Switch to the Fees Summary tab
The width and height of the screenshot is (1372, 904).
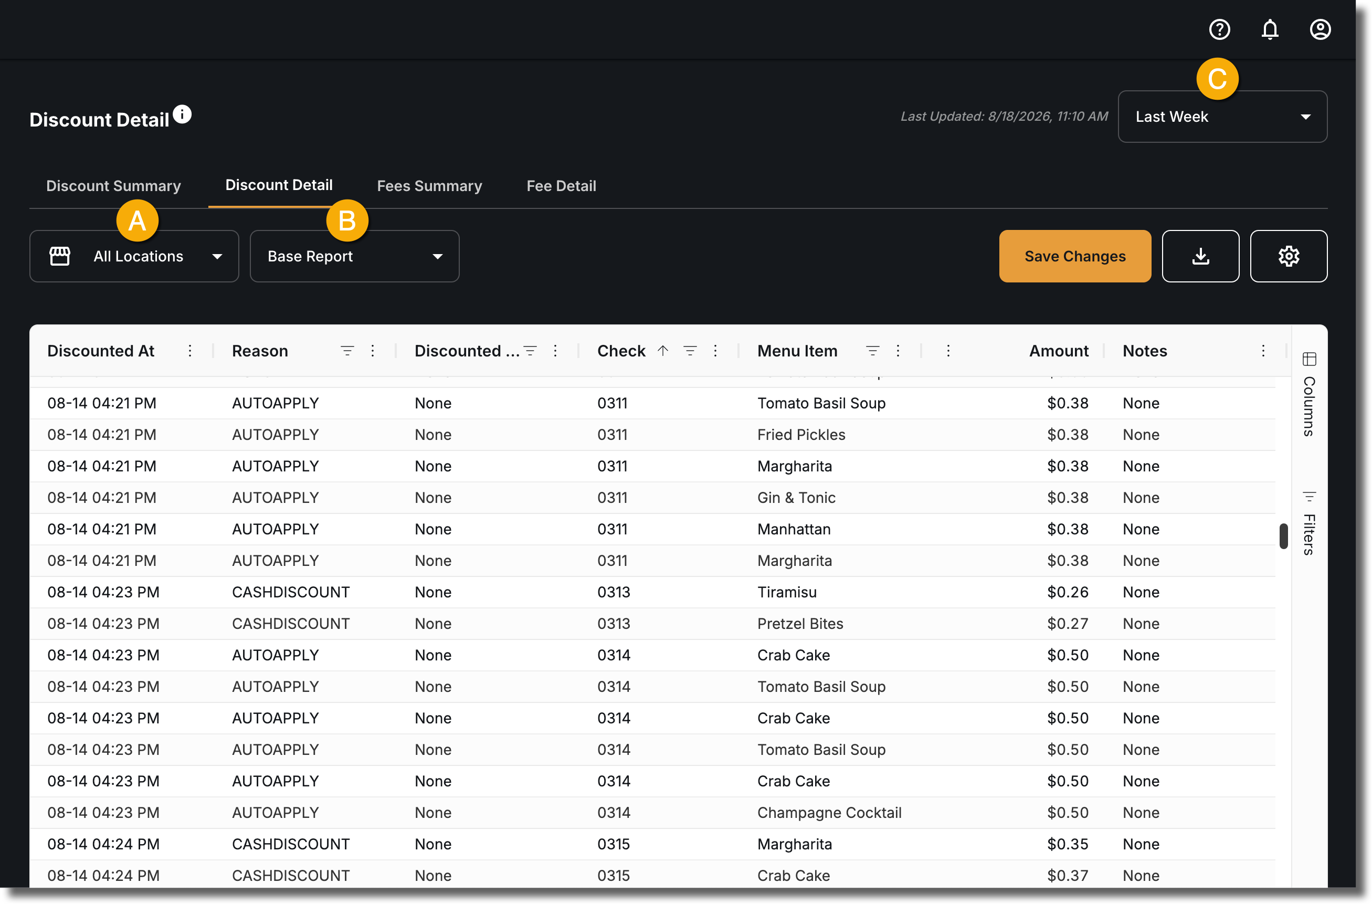tap(429, 186)
